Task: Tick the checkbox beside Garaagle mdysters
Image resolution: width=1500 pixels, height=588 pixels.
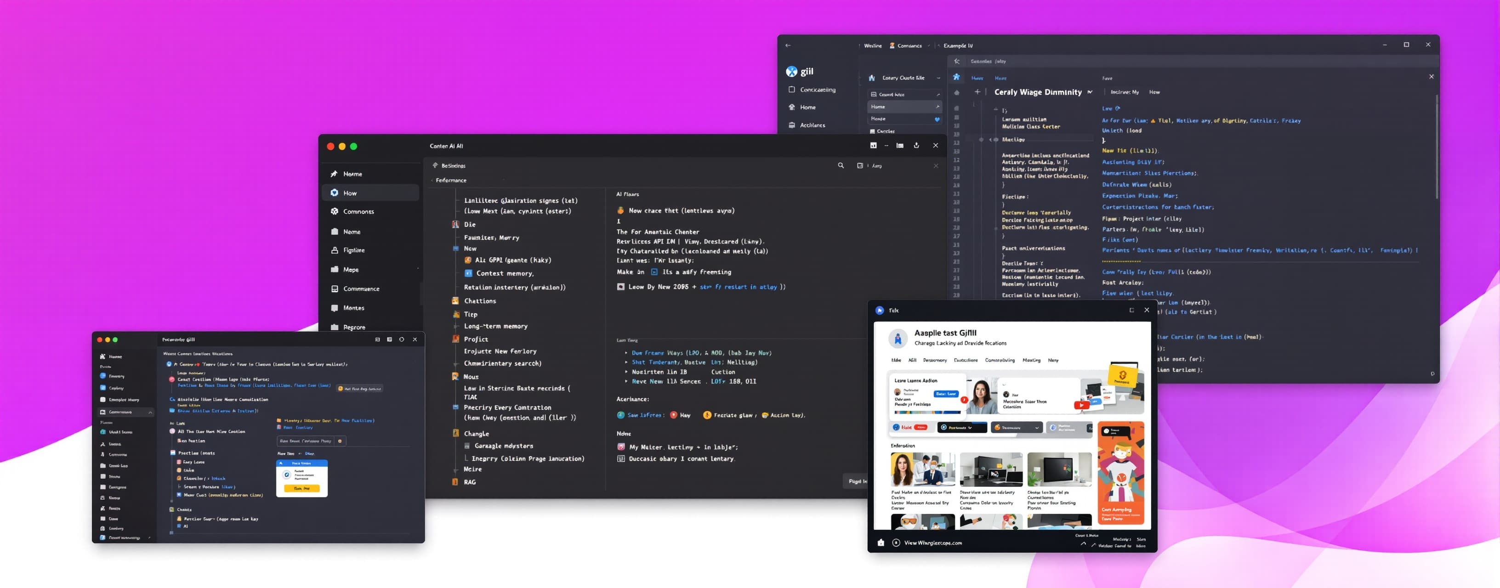Action: click(x=467, y=446)
